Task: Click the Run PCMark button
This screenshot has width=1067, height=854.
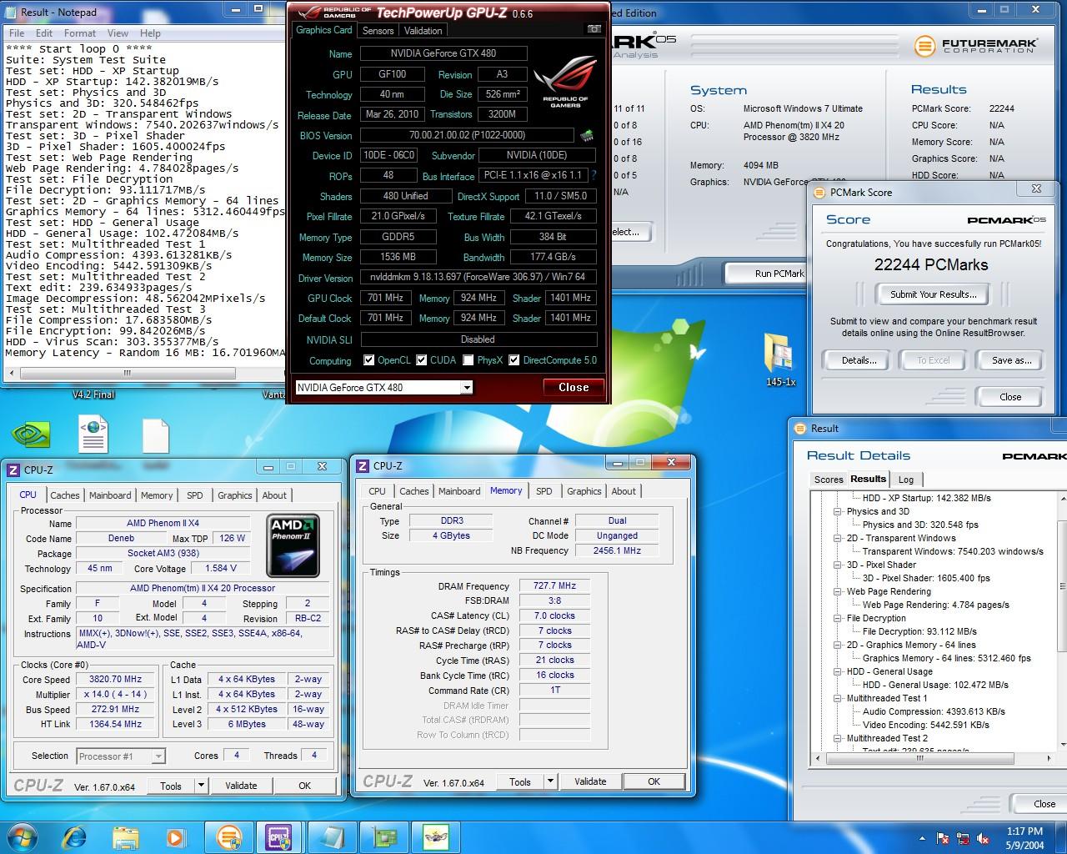Action: (x=767, y=273)
